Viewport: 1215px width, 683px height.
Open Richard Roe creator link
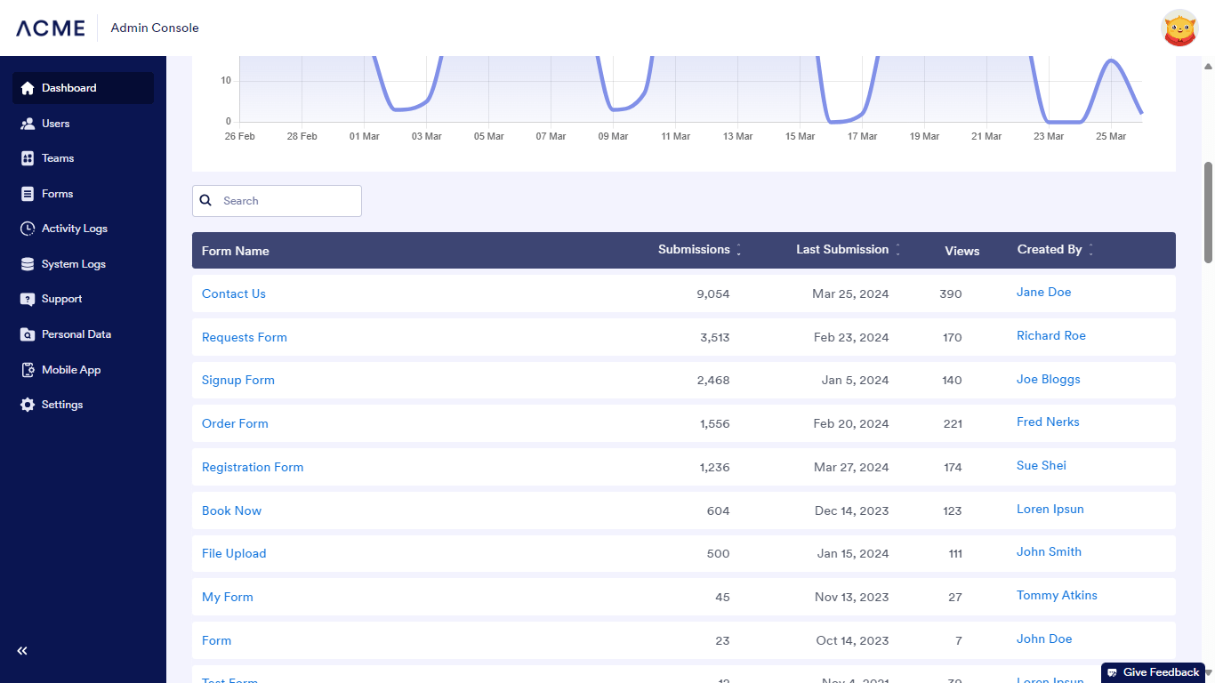point(1050,335)
